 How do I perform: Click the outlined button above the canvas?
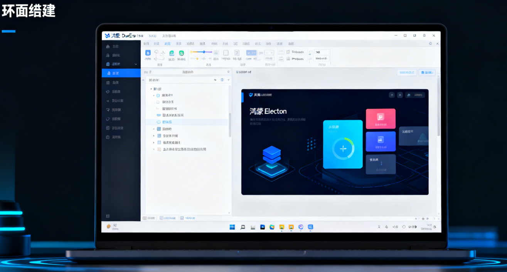click(x=407, y=72)
